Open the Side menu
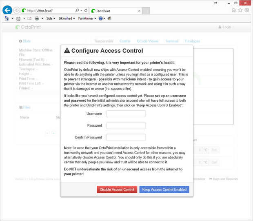This screenshot has height=221, width=253. [x=51, y=18]
